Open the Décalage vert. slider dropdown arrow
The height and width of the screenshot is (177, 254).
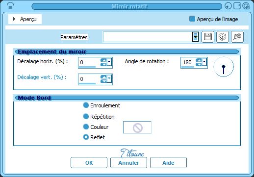[109, 79]
